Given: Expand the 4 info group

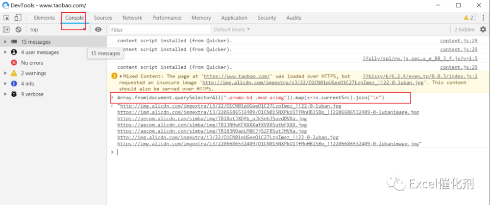Looking at the screenshot, I should (5, 83).
